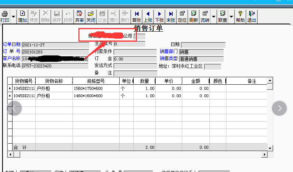Click the 退出 exit toolbar icon
293x172 pixels.
[252, 17]
